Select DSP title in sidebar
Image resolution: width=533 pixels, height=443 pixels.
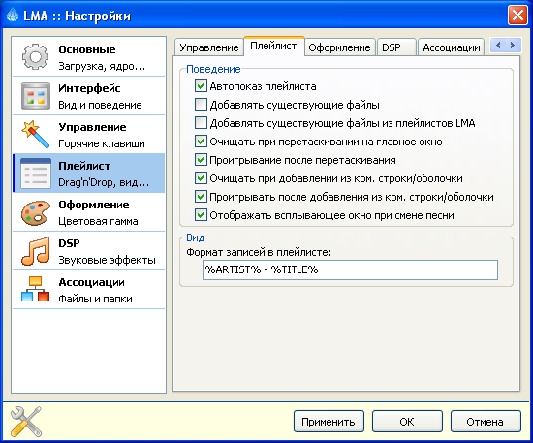click(69, 243)
